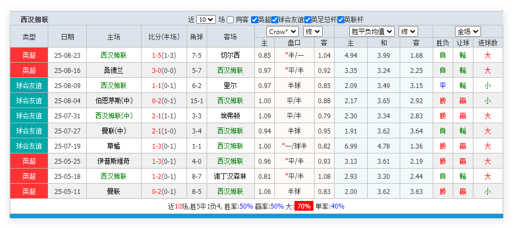513x228 pixels.
Task: Open the 3-0(0-0) score link
Action: (x=163, y=70)
